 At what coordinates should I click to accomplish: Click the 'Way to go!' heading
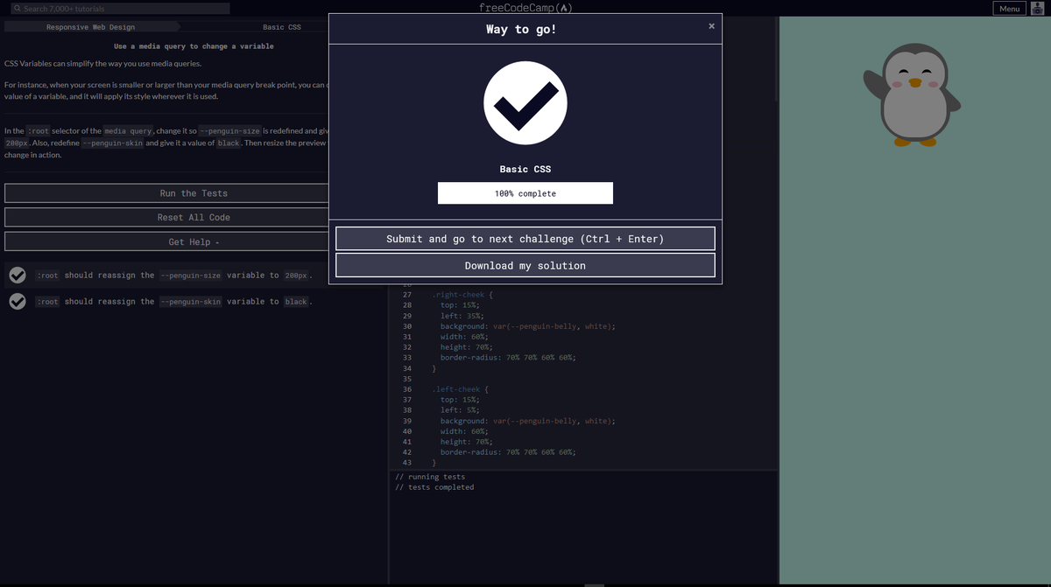pyautogui.click(x=521, y=30)
